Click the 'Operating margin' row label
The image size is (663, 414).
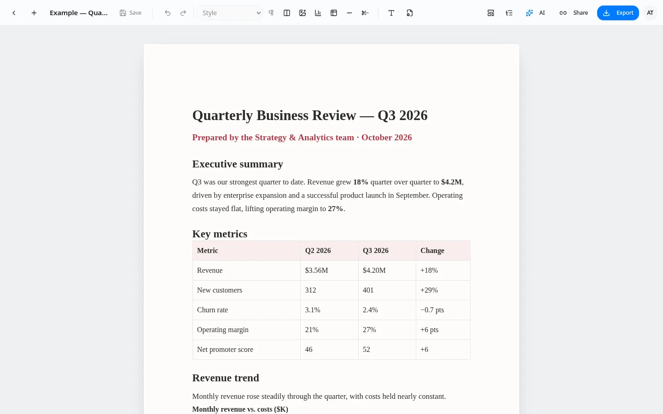pos(246,330)
